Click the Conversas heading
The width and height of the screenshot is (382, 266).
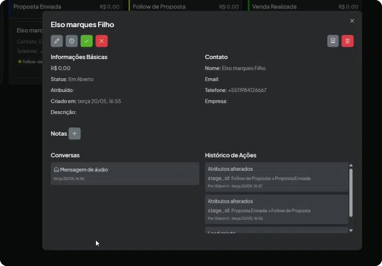coord(65,155)
